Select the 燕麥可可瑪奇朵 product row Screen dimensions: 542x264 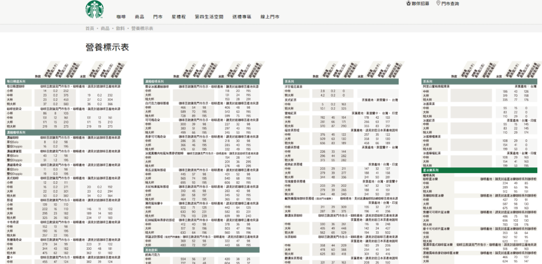tap(202, 136)
